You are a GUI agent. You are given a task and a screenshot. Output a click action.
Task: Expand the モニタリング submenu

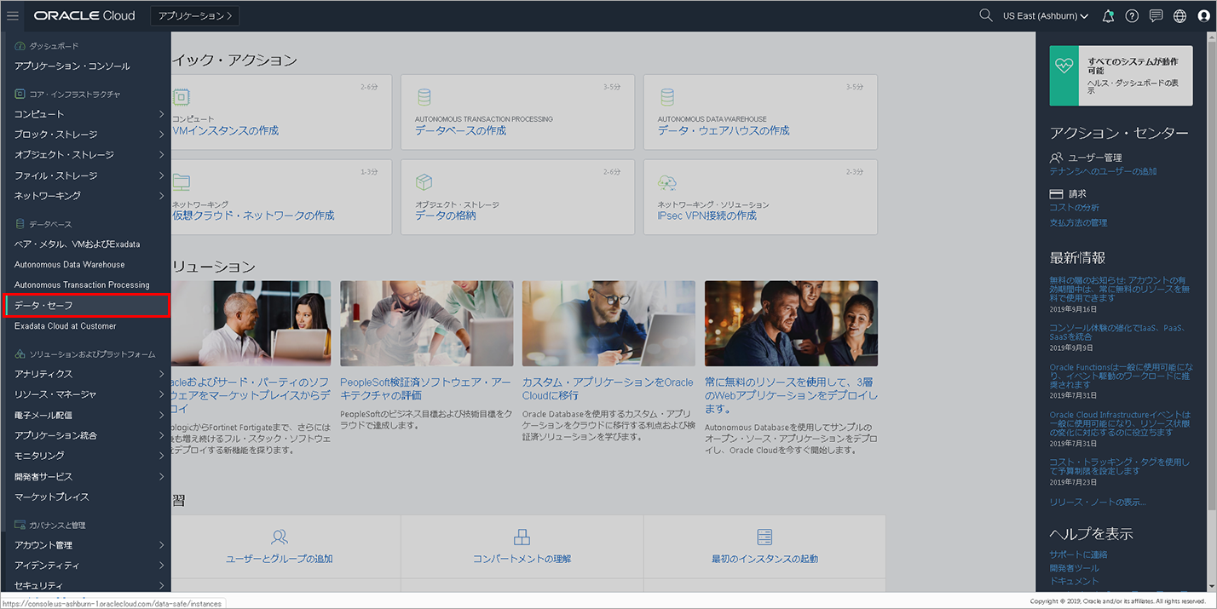pos(162,456)
